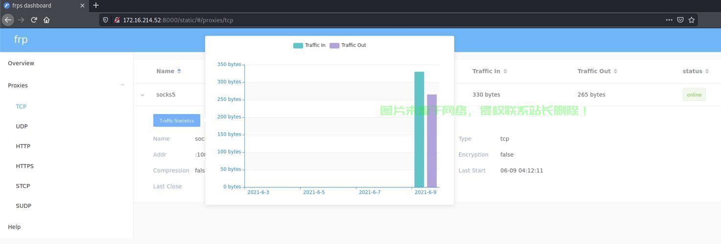Open the Help link in sidebar
The height and width of the screenshot is (244, 721).
pyautogui.click(x=14, y=227)
